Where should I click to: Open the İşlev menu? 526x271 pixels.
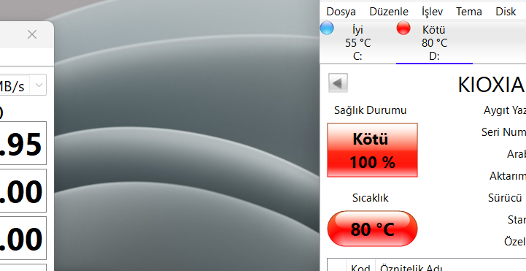(432, 12)
